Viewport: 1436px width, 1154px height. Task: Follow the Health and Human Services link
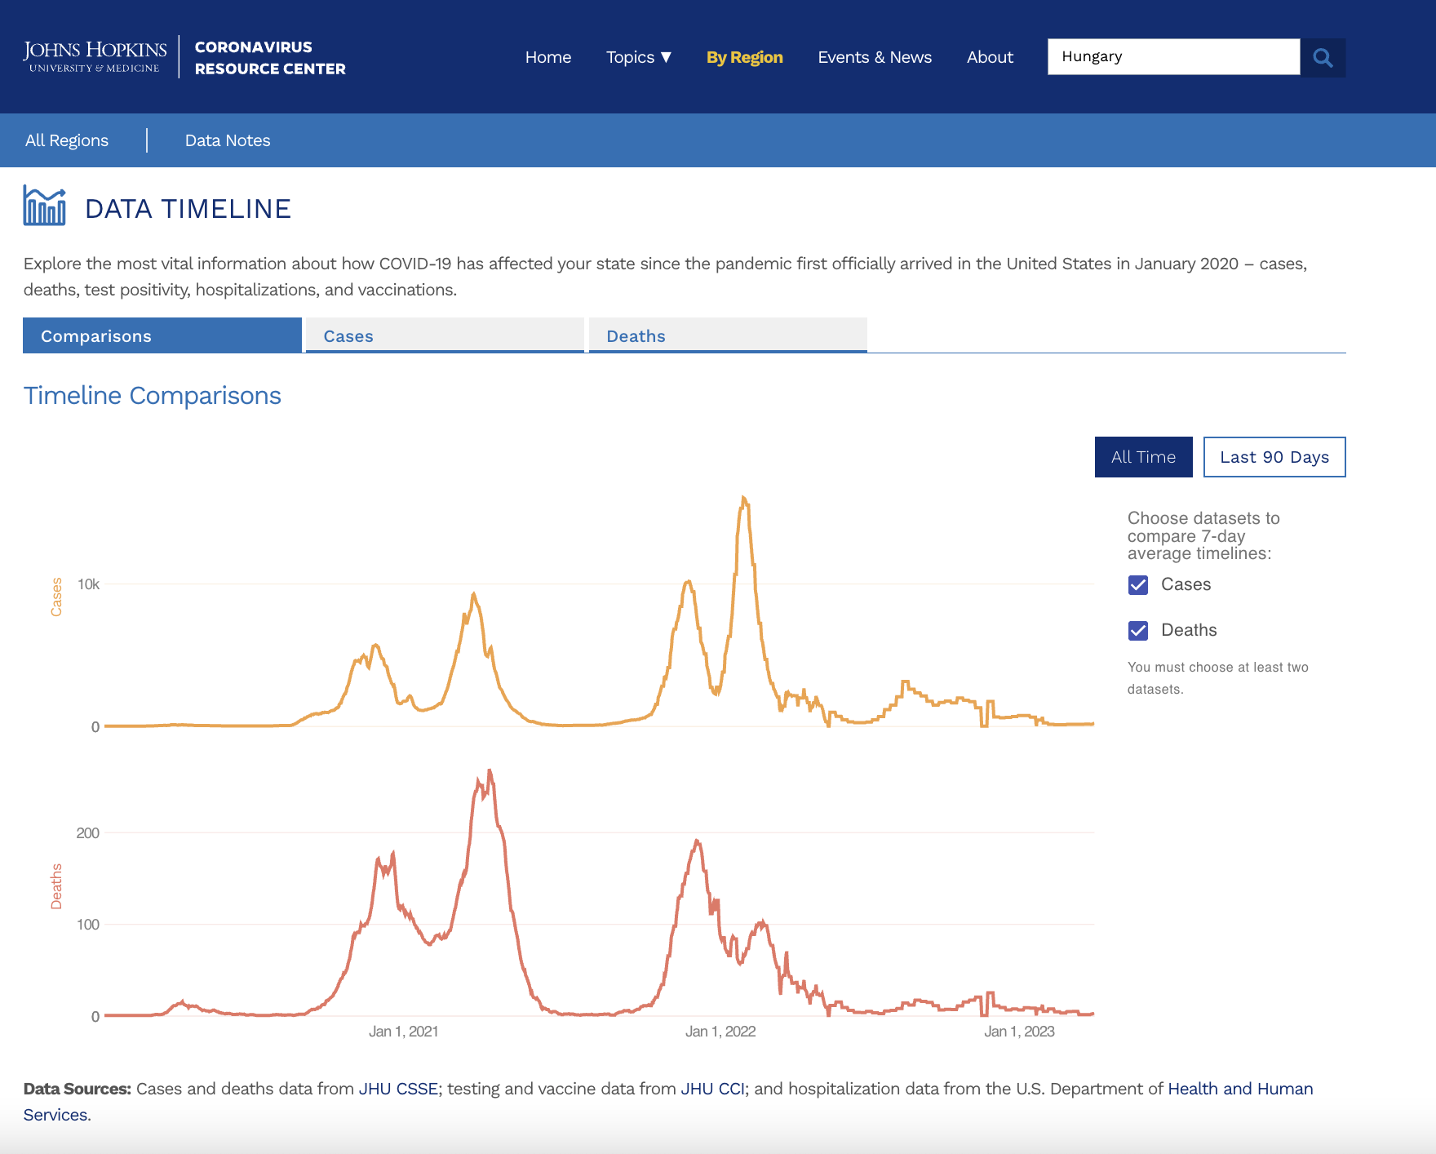coord(1239,1089)
